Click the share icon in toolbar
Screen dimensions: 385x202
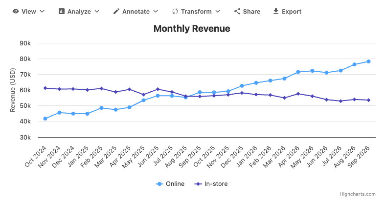pyautogui.click(x=237, y=11)
